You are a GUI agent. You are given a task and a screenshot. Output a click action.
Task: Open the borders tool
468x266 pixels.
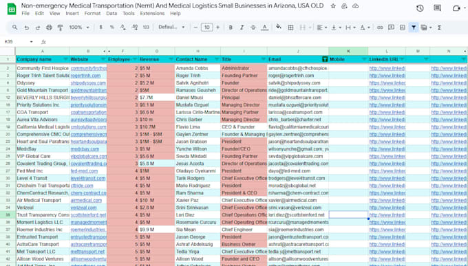tap(290, 27)
